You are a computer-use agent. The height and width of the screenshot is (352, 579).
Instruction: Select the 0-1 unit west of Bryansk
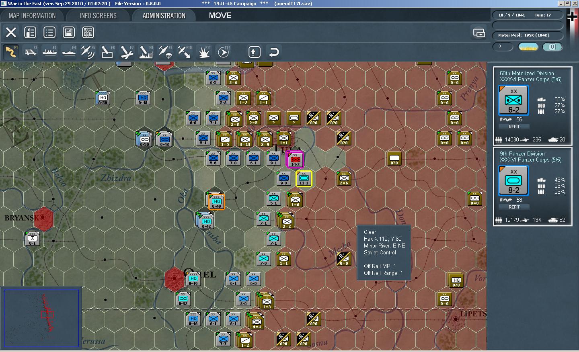32,239
